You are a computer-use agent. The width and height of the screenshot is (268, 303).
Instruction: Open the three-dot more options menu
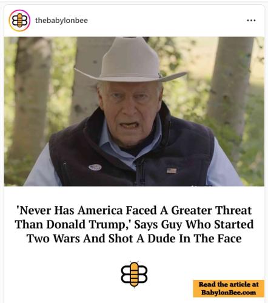(x=251, y=21)
